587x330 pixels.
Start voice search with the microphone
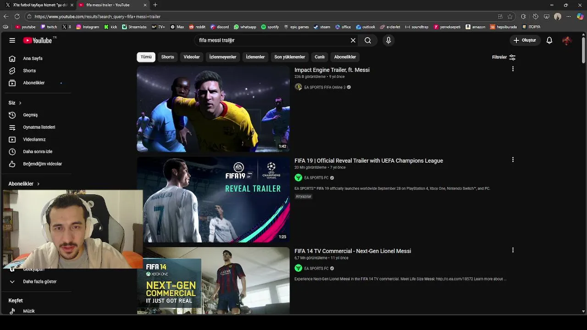(388, 40)
